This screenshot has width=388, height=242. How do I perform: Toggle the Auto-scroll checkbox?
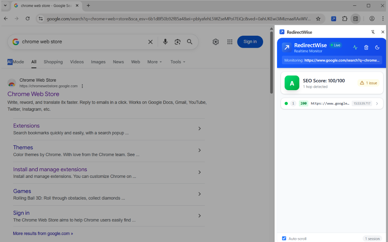click(x=284, y=238)
